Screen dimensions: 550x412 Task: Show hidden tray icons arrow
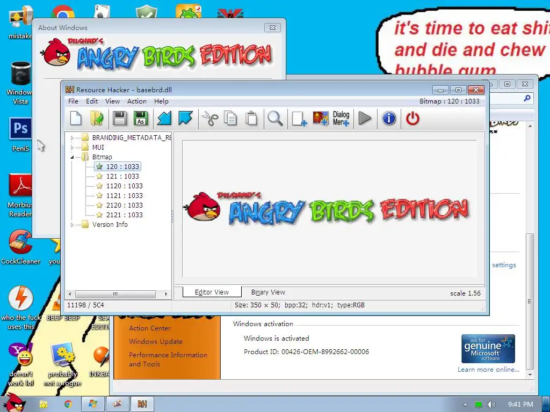[x=465, y=404]
